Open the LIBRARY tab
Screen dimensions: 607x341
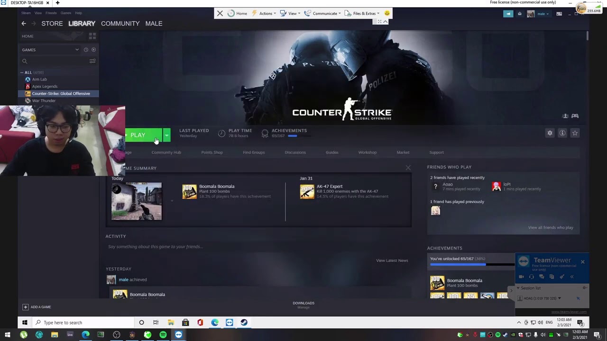(x=82, y=24)
